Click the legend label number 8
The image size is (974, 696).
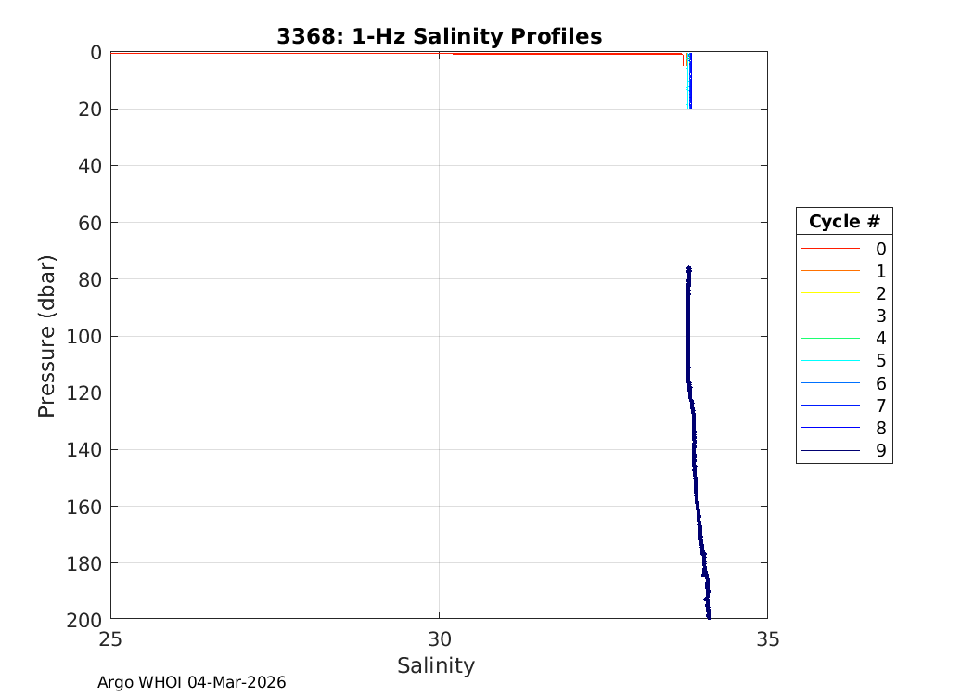pos(880,429)
